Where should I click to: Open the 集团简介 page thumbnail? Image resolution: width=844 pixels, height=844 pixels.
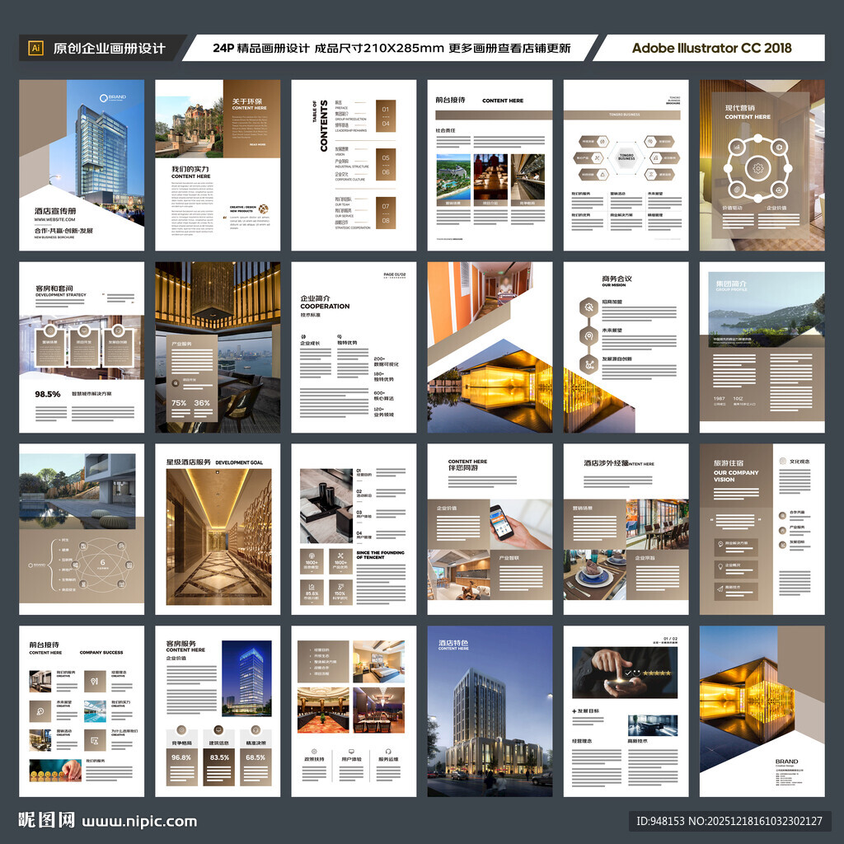click(x=762, y=347)
